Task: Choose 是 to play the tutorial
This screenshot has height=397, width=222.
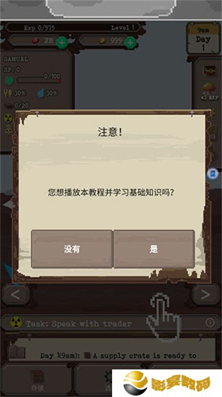Action: click(x=154, y=249)
